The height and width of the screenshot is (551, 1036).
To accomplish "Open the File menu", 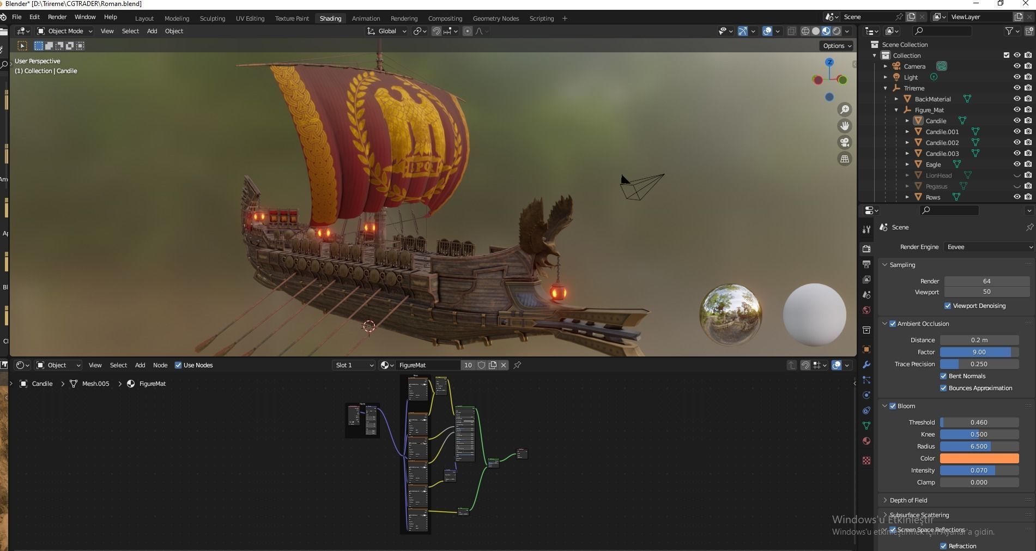I will (17, 17).
